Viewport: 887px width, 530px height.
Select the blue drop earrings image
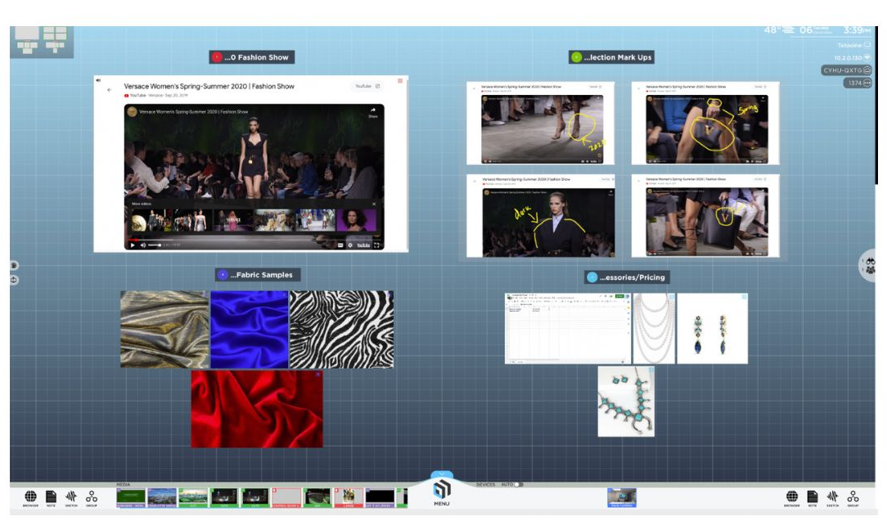[x=712, y=329]
